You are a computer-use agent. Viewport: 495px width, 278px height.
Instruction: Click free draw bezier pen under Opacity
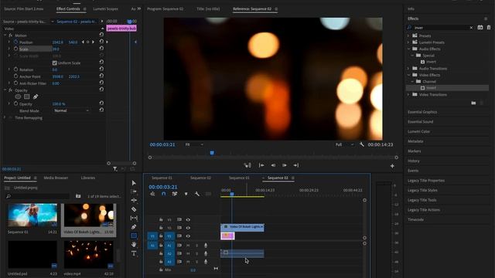36,97
